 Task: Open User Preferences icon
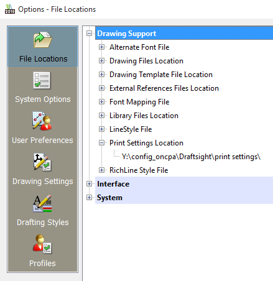tap(42, 121)
